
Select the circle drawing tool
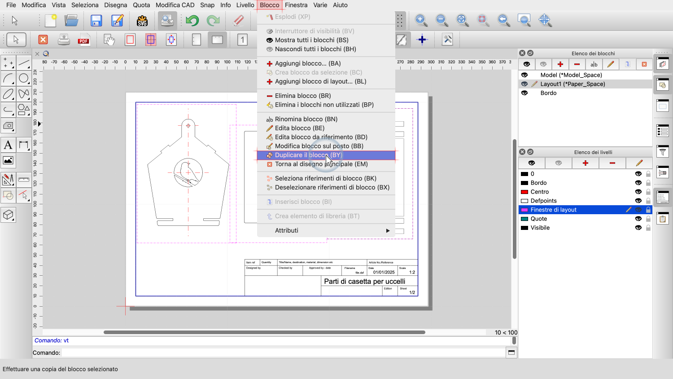click(24, 79)
